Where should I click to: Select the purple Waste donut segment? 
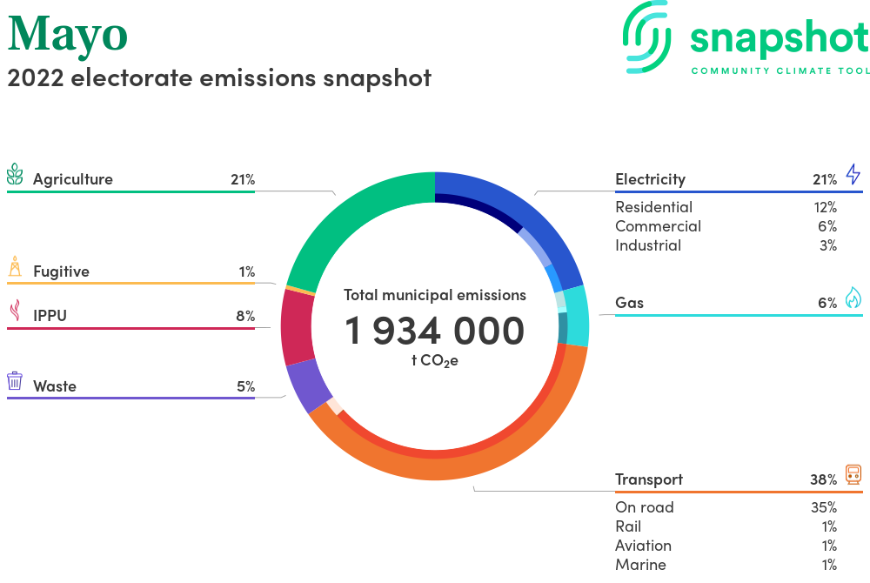(x=309, y=385)
